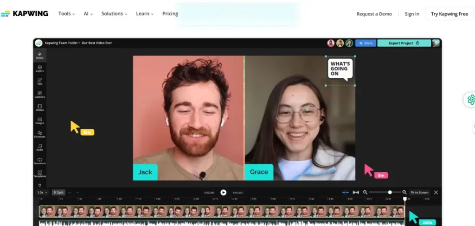Play the video preview
Image resolution: width=475 pixels, height=226 pixels.
click(x=223, y=192)
